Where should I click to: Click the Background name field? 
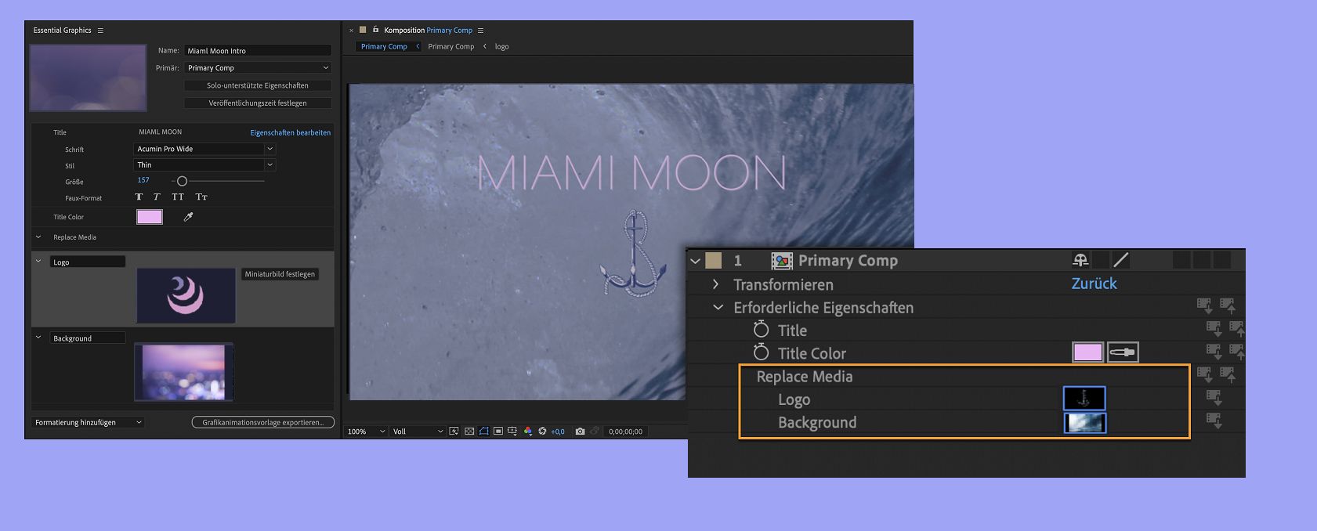pyautogui.click(x=88, y=338)
